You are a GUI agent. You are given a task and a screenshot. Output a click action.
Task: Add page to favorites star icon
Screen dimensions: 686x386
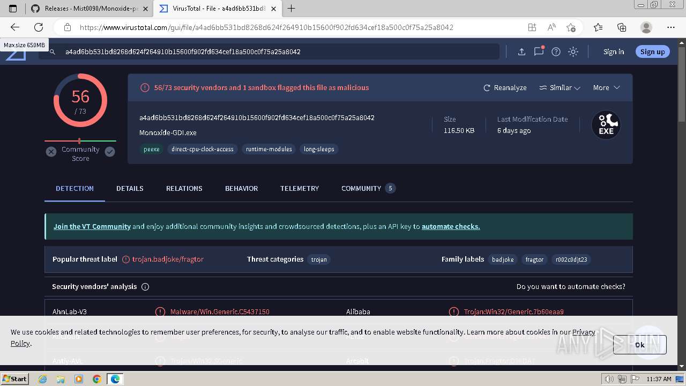tap(571, 27)
